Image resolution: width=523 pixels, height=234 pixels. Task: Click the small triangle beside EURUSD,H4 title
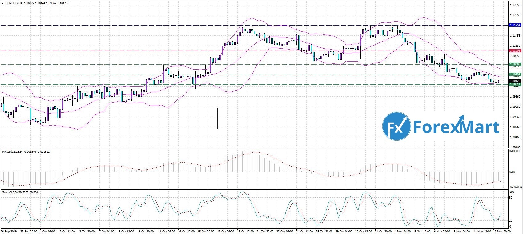(2, 3)
